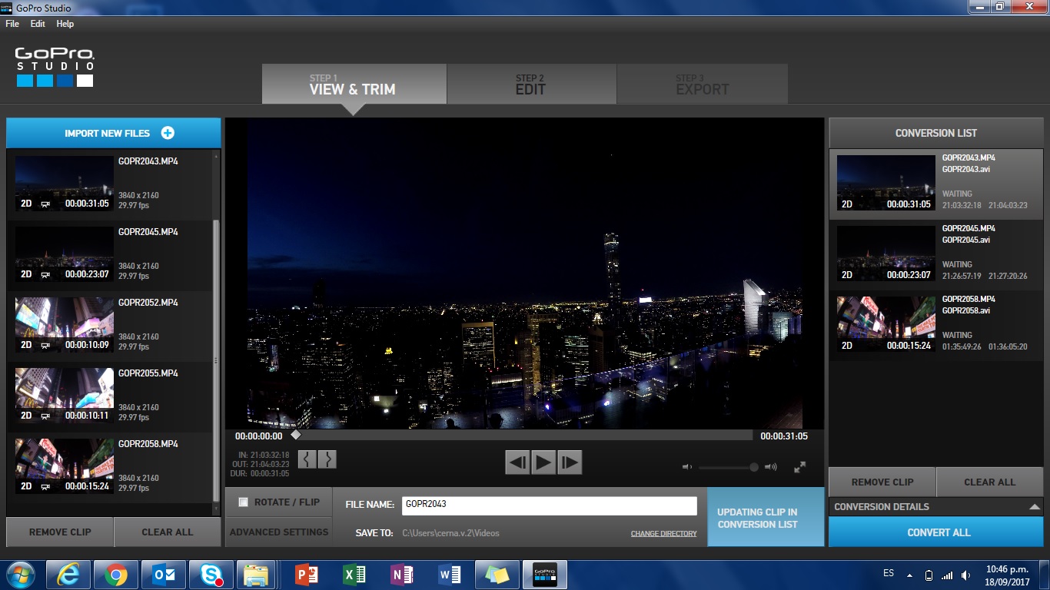Open Outlook from taskbar
This screenshot has height=590, width=1050.
tap(164, 575)
